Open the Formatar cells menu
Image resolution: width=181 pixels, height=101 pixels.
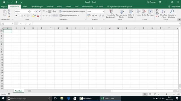(150, 14)
